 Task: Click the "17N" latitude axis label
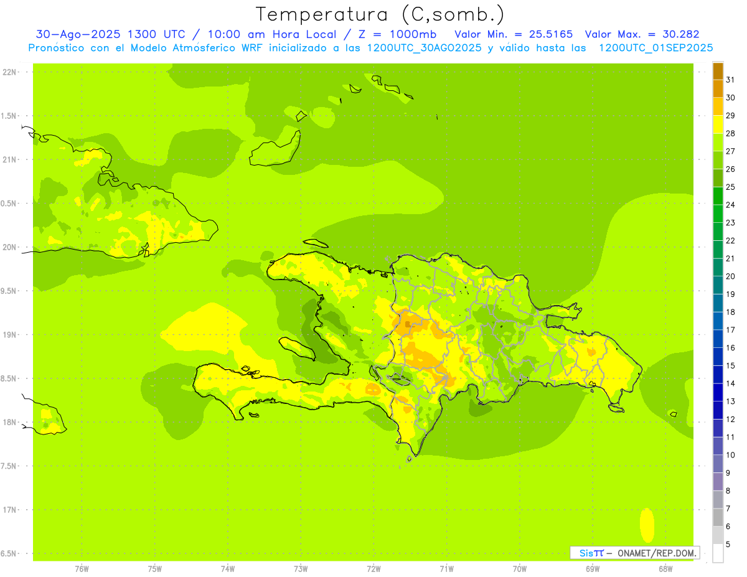9,510
